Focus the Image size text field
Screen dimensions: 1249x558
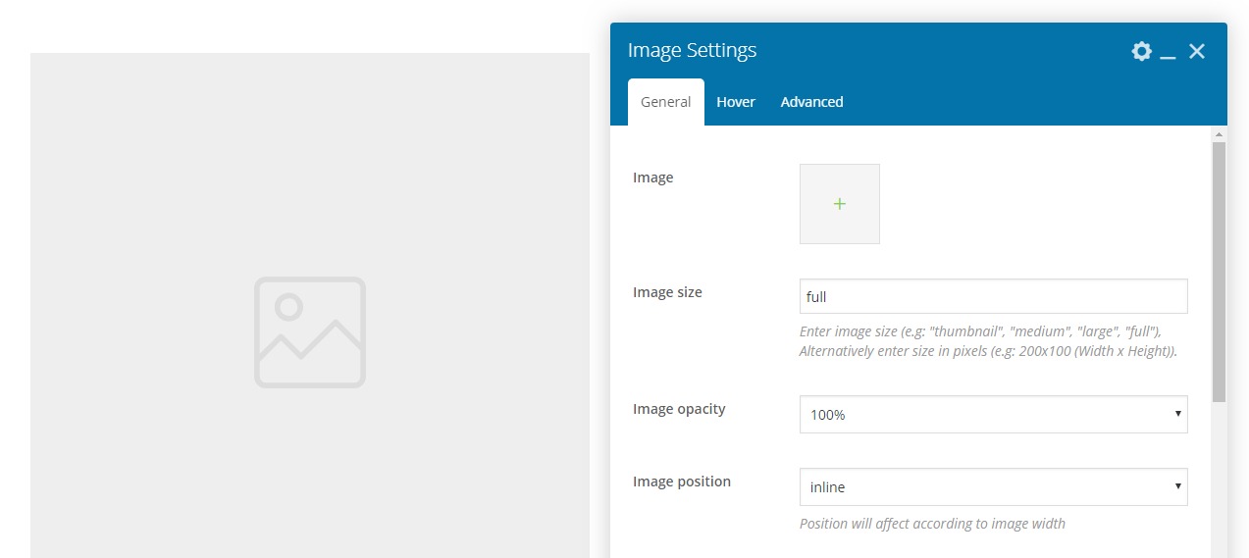tap(993, 296)
